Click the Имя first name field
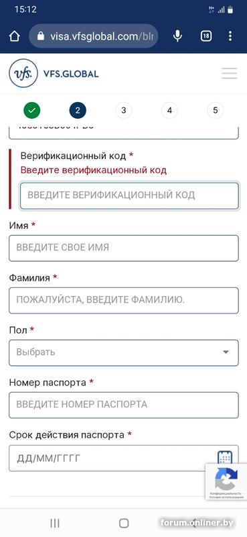This screenshot has height=537, width=247. (124, 248)
